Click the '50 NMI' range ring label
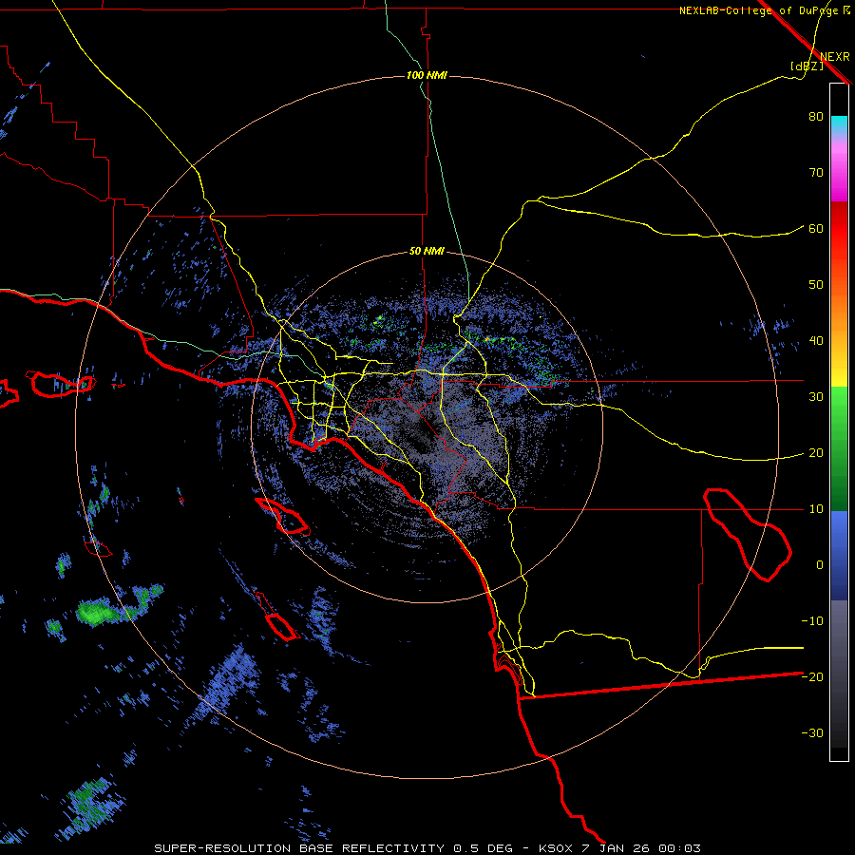The width and height of the screenshot is (855, 855). tap(427, 252)
